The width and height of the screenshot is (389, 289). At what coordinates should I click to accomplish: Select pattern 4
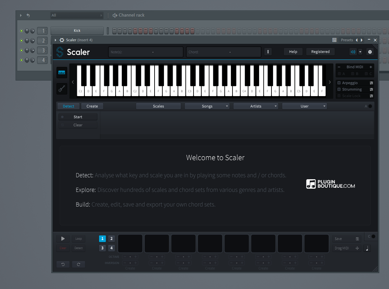point(111,248)
